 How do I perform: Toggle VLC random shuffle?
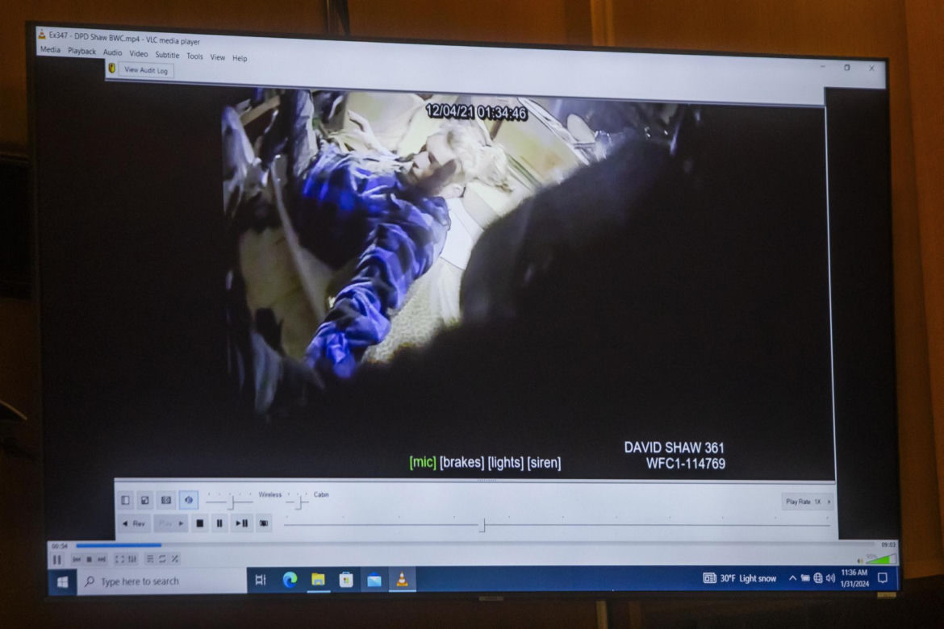pyautogui.click(x=175, y=560)
